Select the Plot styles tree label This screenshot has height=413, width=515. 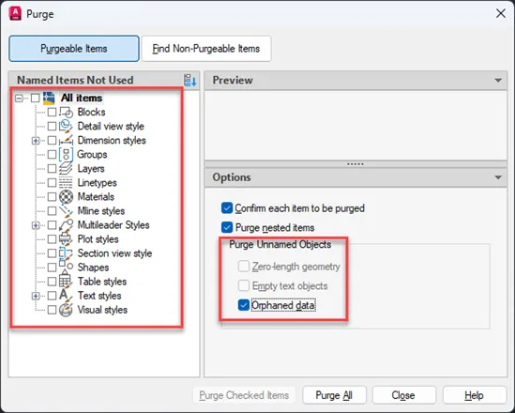(98, 239)
